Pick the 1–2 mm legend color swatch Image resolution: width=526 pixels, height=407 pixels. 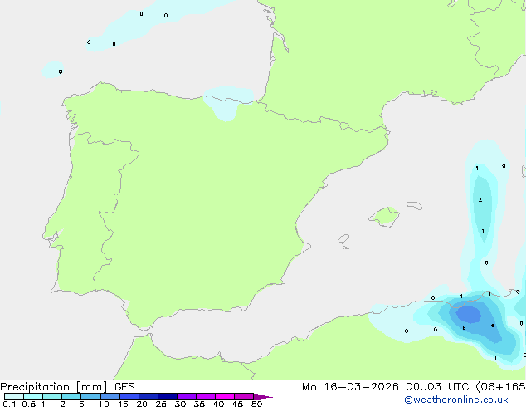click(52, 396)
